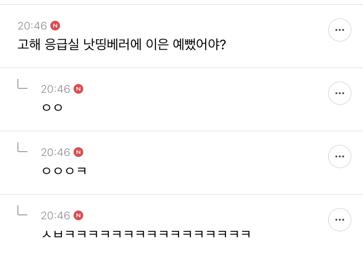Open more options for the 'ㅅㅂㅋㅋㅋ' reply

click(339, 220)
